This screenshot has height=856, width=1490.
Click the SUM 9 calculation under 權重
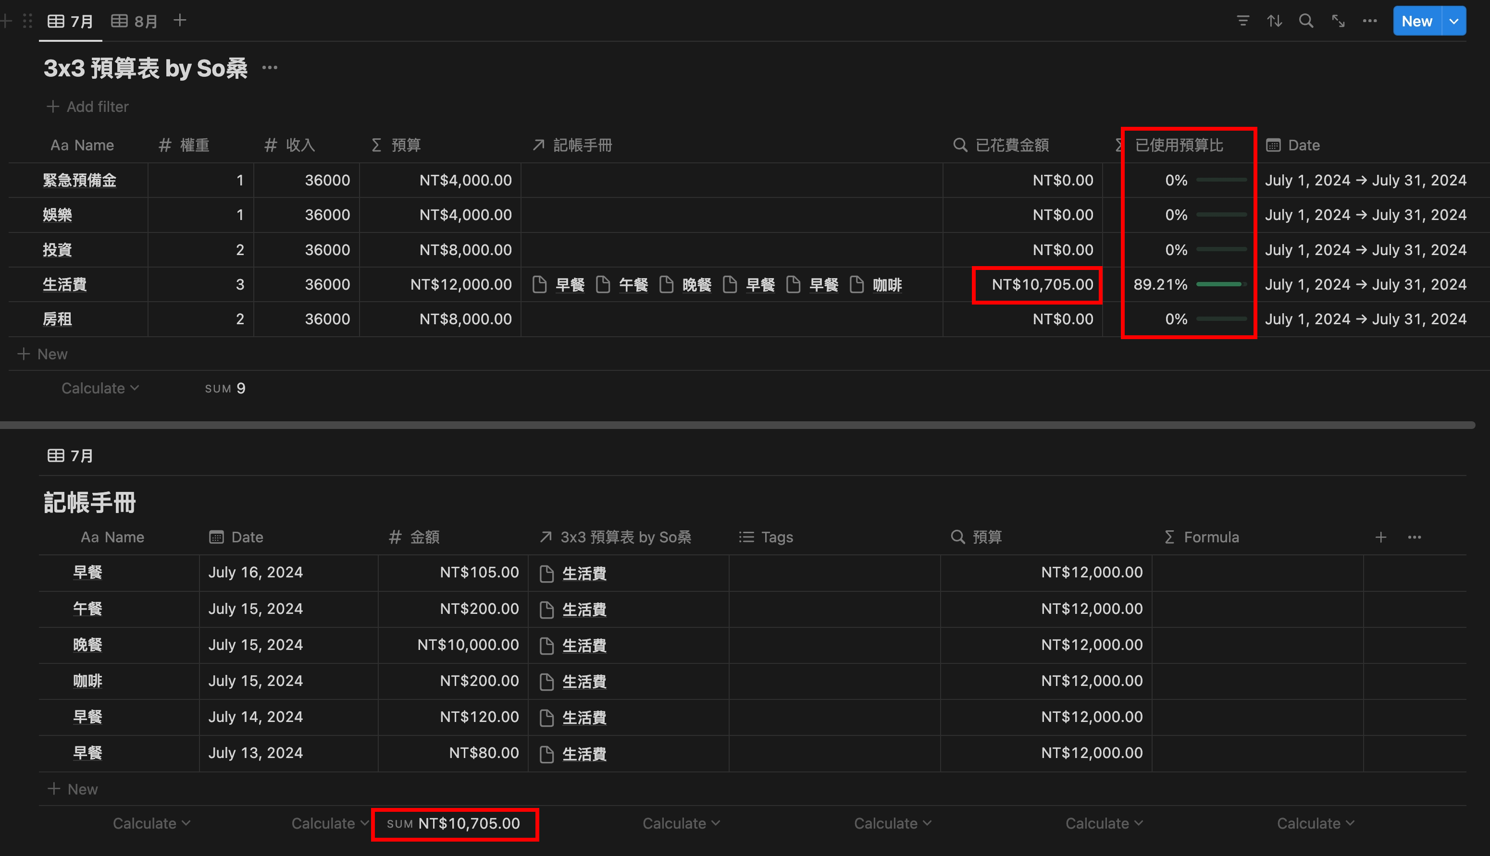pos(225,389)
